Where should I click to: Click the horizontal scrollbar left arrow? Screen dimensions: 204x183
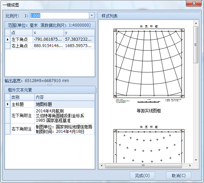point(102,166)
